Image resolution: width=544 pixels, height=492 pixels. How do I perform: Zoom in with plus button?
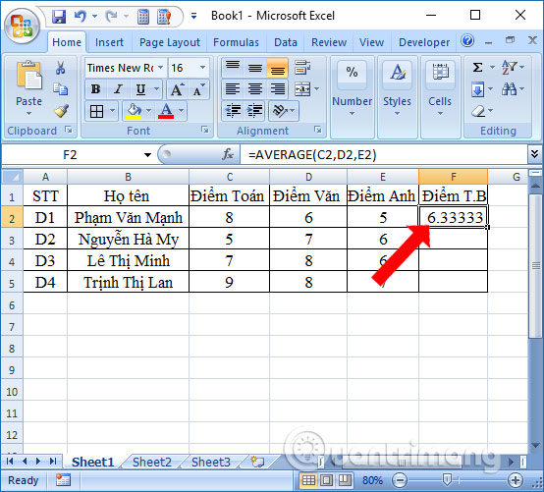click(x=516, y=480)
